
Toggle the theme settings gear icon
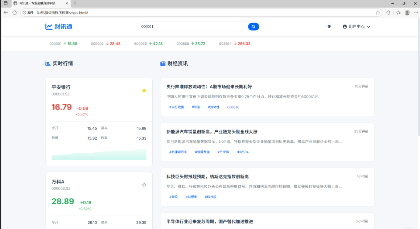[x=329, y=26]
